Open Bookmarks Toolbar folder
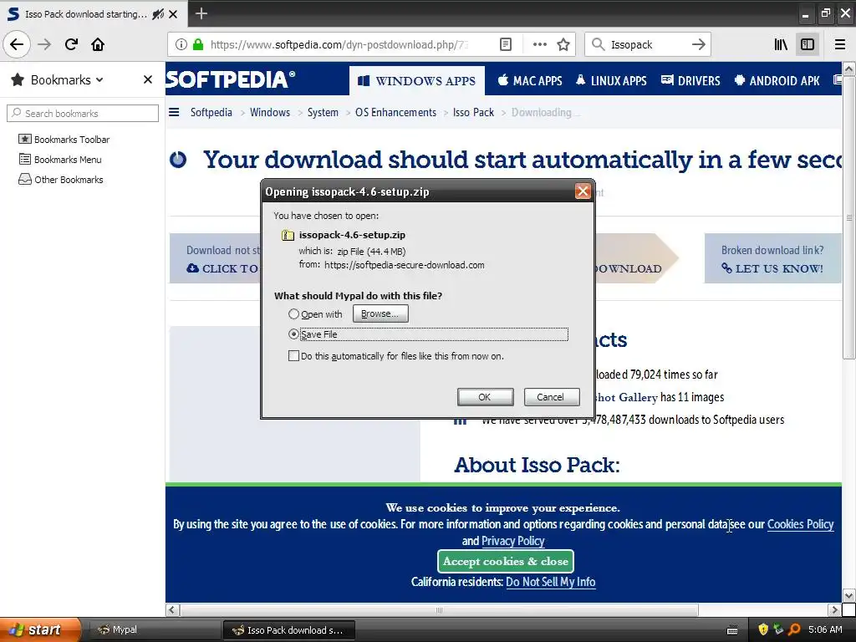Viewport: 856px width, 642px height. [64, 140]
